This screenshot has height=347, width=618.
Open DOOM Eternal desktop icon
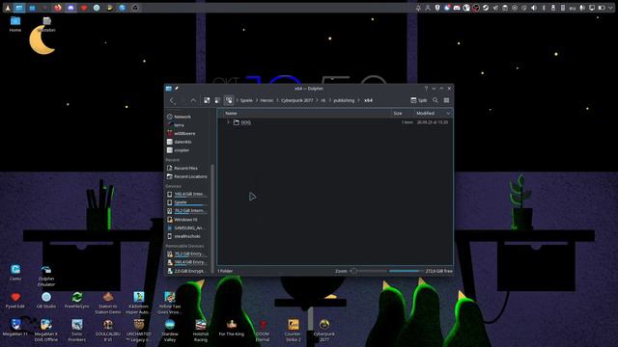pyautogui.click(x=263, y=331)
